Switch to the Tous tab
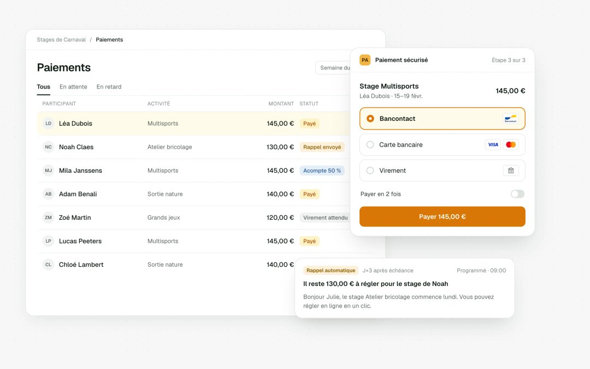Viewport: 590px width, 369px height. coord(43,86)
